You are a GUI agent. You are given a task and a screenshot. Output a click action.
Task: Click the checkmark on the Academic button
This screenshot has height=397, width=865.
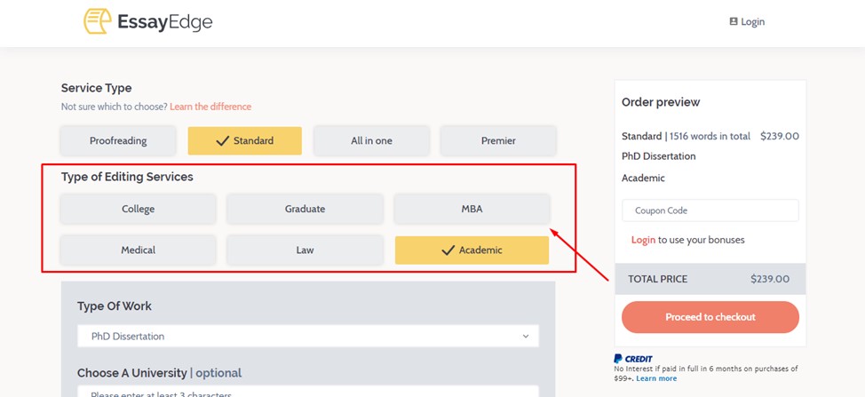click(x=448, y=250)
